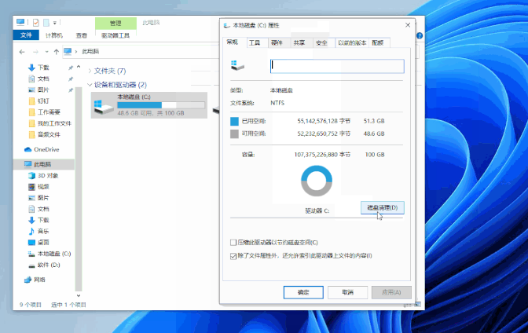Click the drive label text field

pos(337,66)
